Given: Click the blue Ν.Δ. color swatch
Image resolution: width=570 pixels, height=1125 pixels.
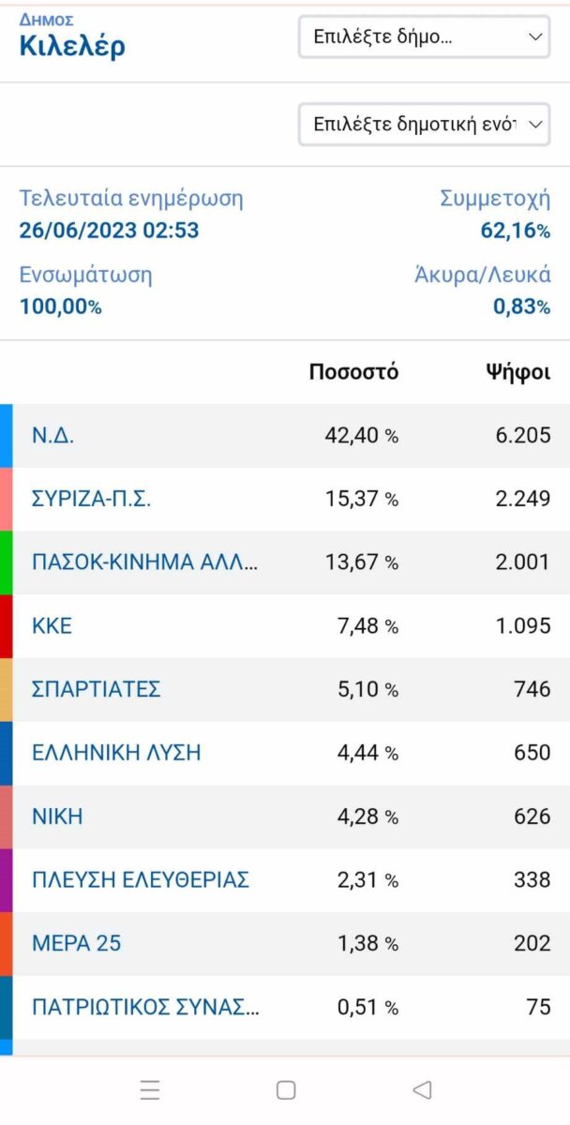Looking at the screenshot, I should click(x=6, y=435).
